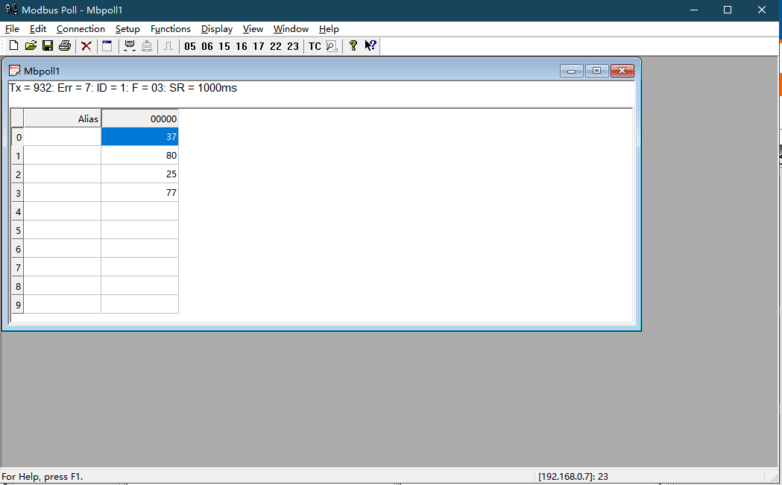Close the Mbpoll1 child window

[622, 71]
